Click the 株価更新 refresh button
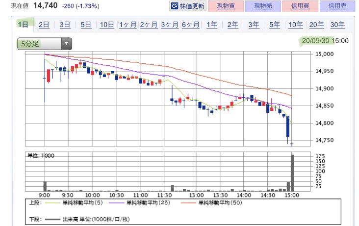 point(188,6)
